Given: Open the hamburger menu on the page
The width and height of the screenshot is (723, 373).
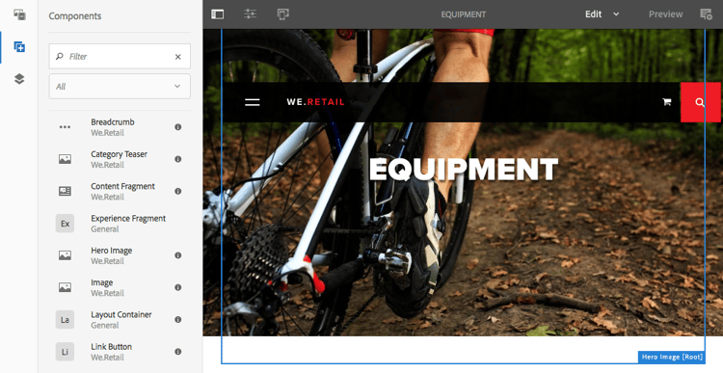Looking at the screenshot, I should point(253,102).
